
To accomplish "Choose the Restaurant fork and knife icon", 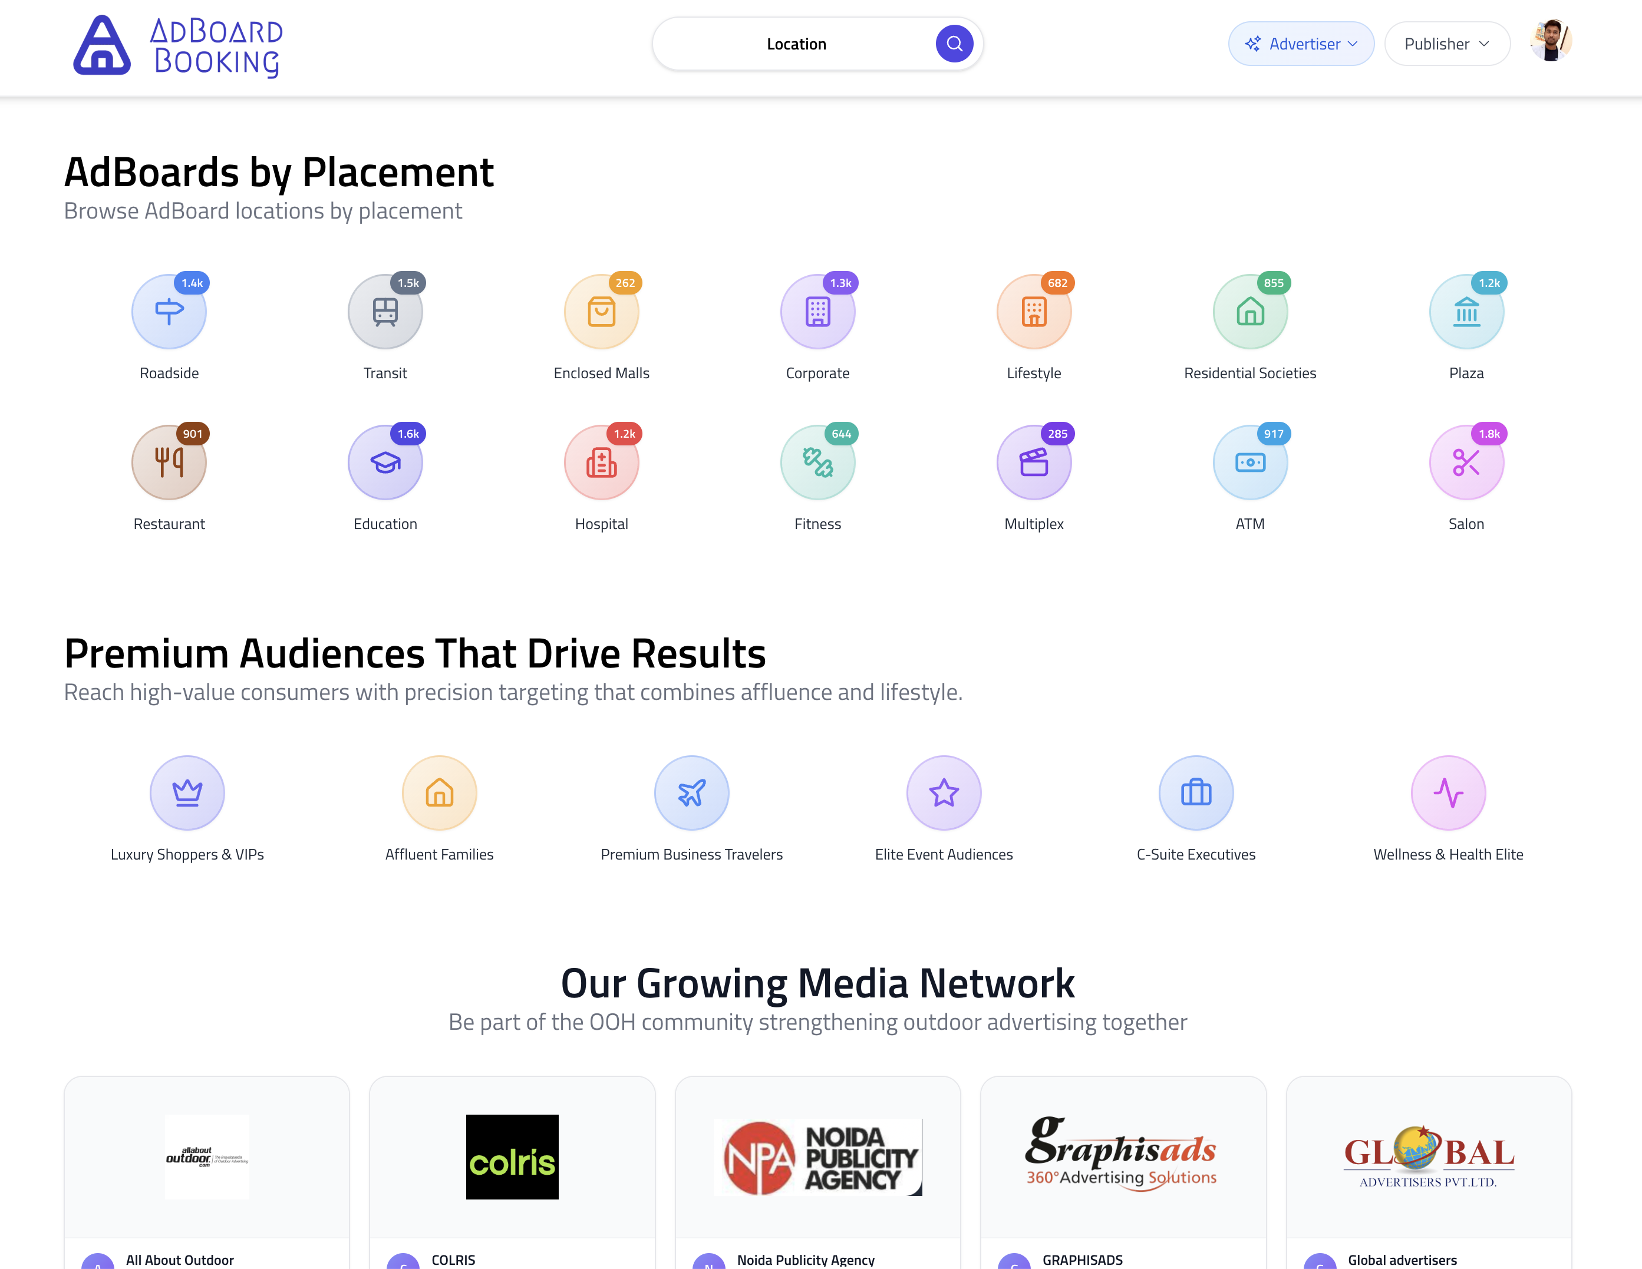I will pyautogui.click(x=169, y=463).
